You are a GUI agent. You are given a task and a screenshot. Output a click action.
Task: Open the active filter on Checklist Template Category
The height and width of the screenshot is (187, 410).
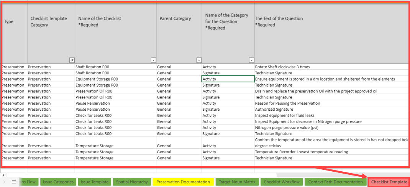72,60
